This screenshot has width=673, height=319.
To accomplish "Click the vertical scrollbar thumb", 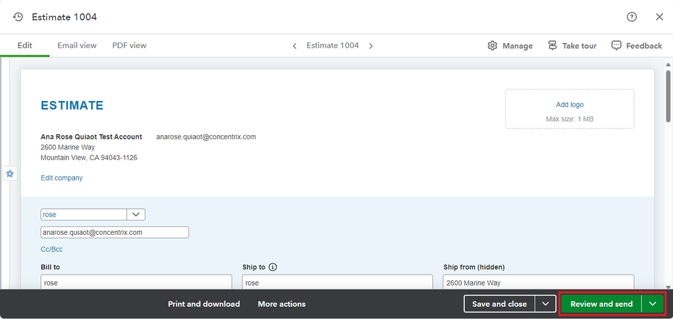I will point(668,95).
